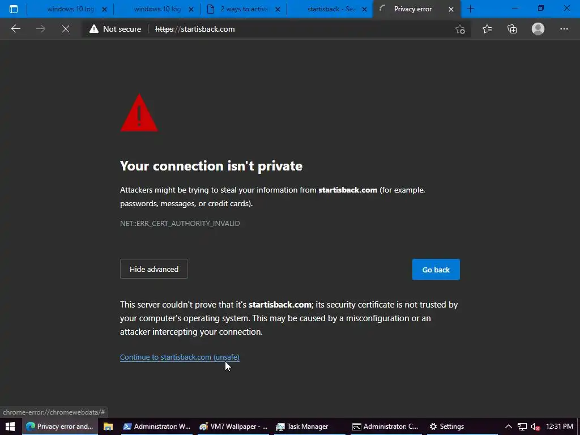Screen dimensions: 580x435
Task: Restore down the Edge browser window
Action: [540, 8]
